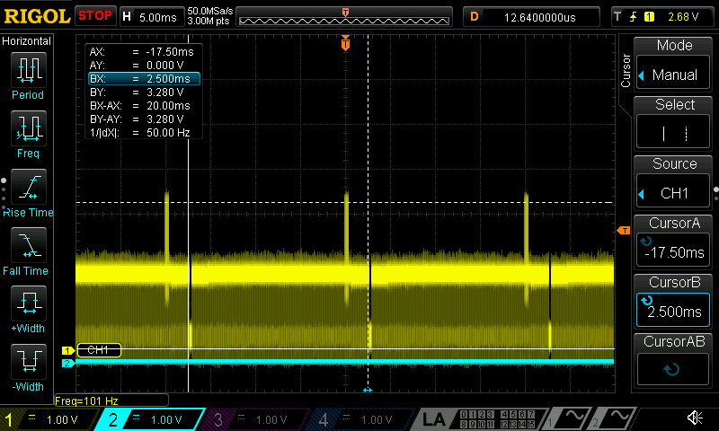This screenshot has height=431, width=719.
Task: Click the orange trigger position marker
Action: point(345,43)
